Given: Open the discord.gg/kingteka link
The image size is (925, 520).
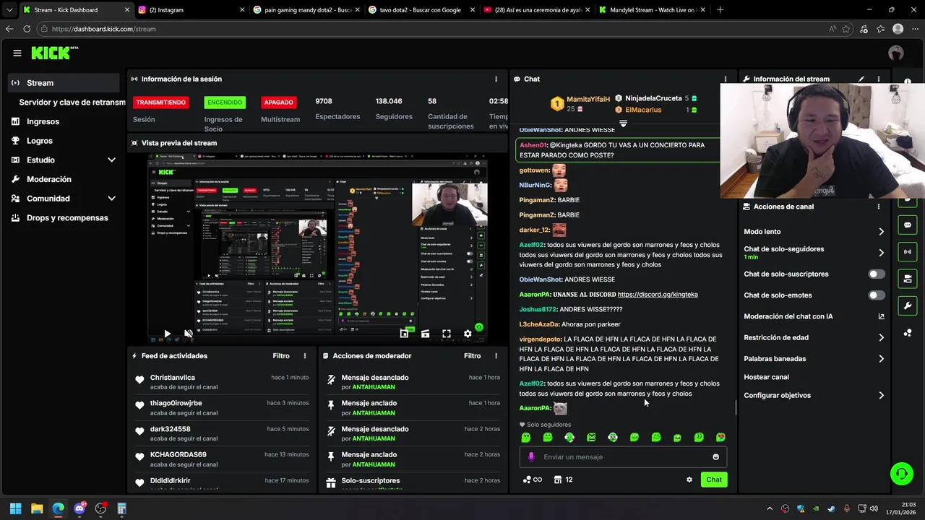Looking at the screenshot, I should (658, 295).
